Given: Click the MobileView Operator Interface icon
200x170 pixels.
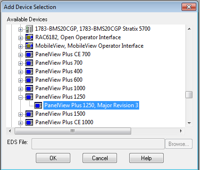Looking at the screenshot, I should [x=29, y=46].
